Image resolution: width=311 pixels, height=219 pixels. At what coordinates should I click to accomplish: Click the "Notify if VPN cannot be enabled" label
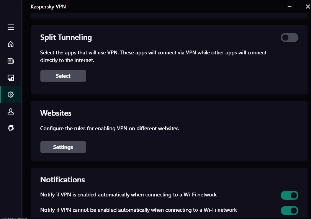pyautogui.click(x=138, y=210)
